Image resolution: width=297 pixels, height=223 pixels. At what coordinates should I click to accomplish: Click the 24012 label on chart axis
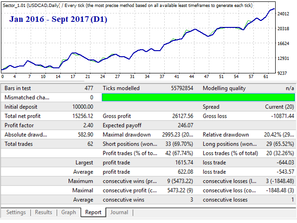283,13
